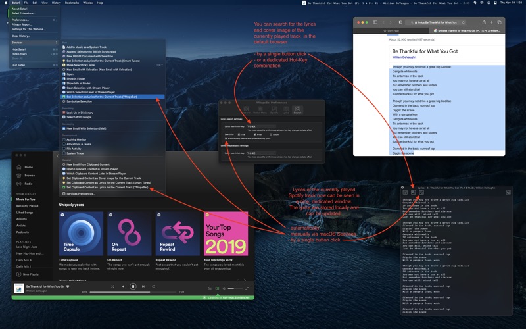
Task: Select Search tab in preferences
Action: click(x=297, y=110)
